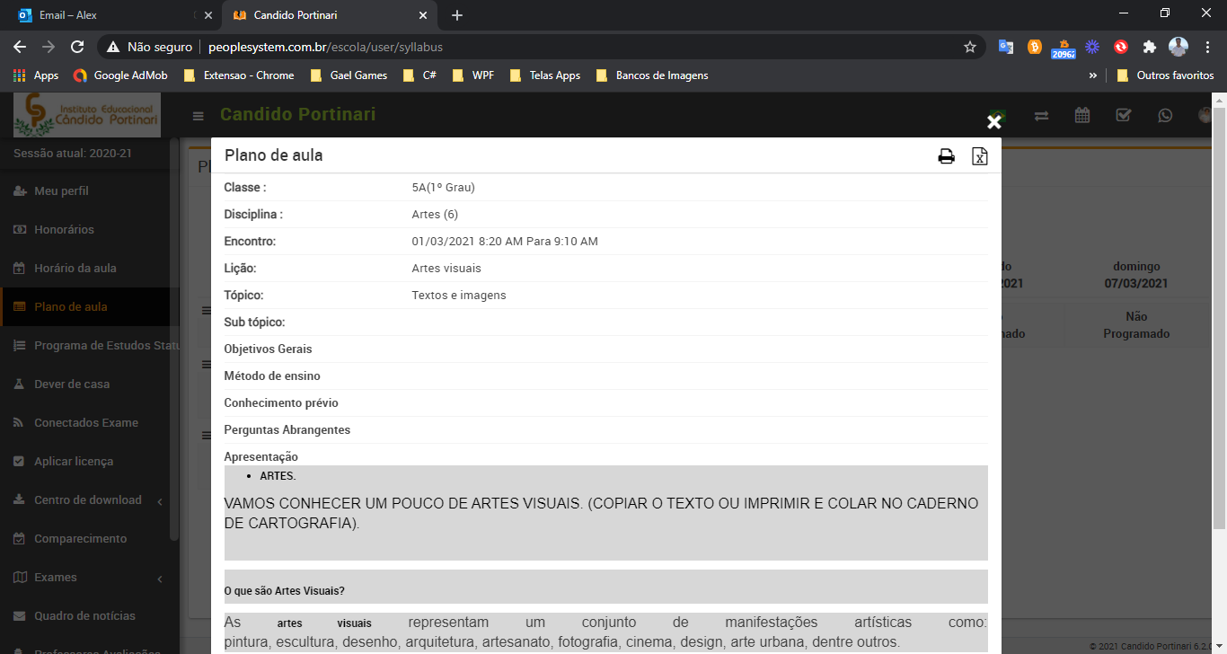
Task: Expand the Exames sidebar submenu
Action: tap(160, 578)
